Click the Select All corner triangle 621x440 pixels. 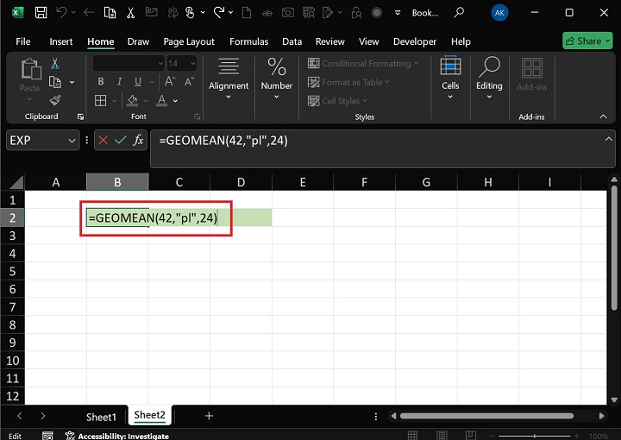click(x=16, y=182)
